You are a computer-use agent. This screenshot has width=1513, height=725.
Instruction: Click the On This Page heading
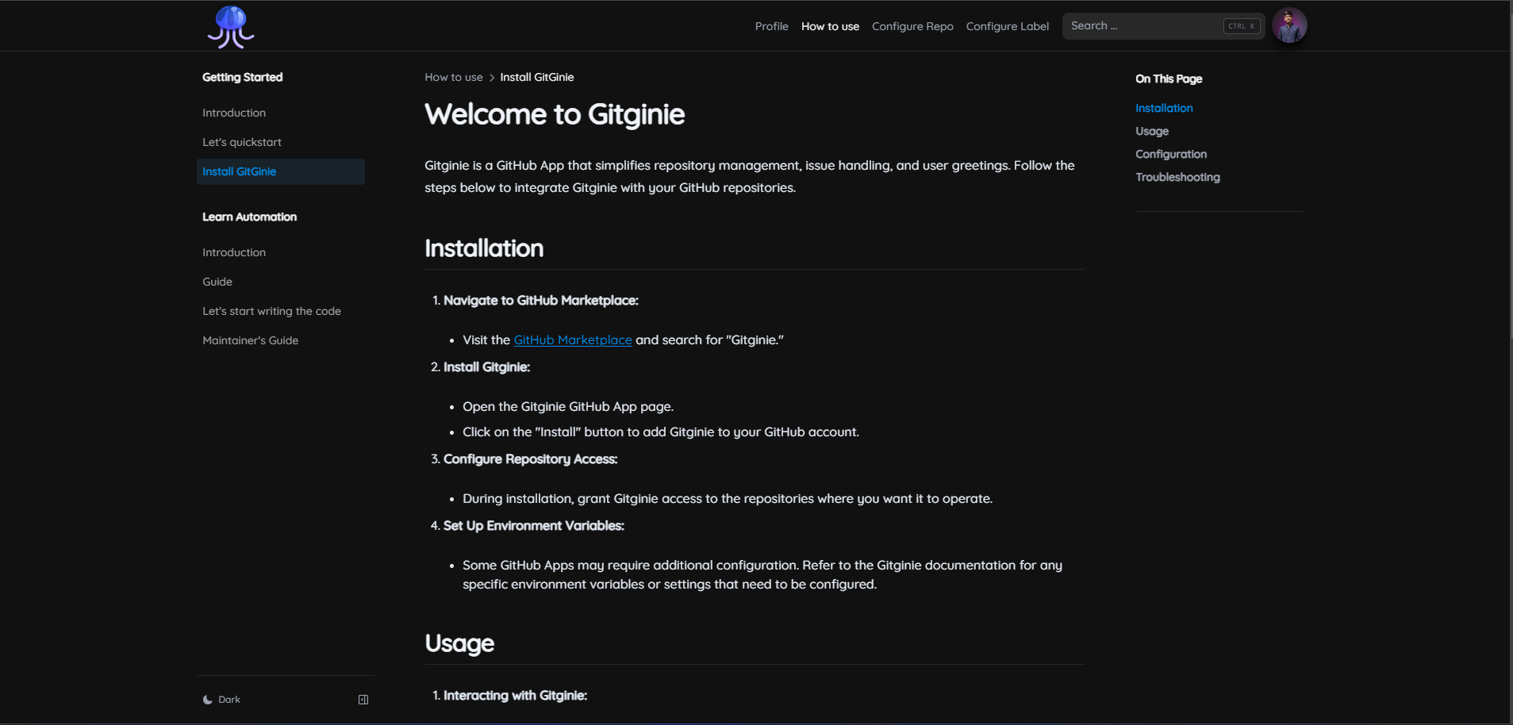[x=1169, y=79]
